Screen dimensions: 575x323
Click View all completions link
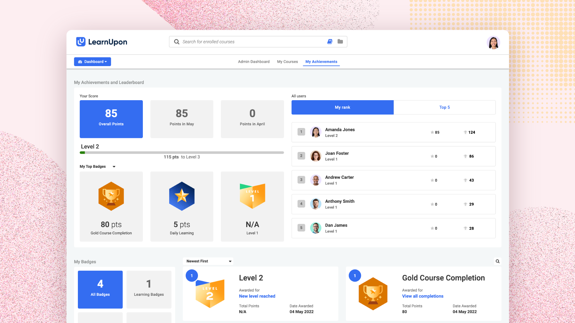point(423,296)
